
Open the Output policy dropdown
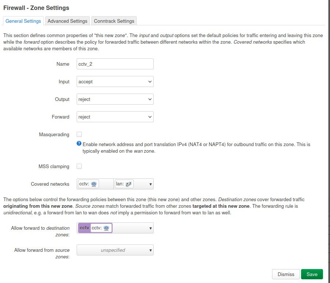coord(115,99)
